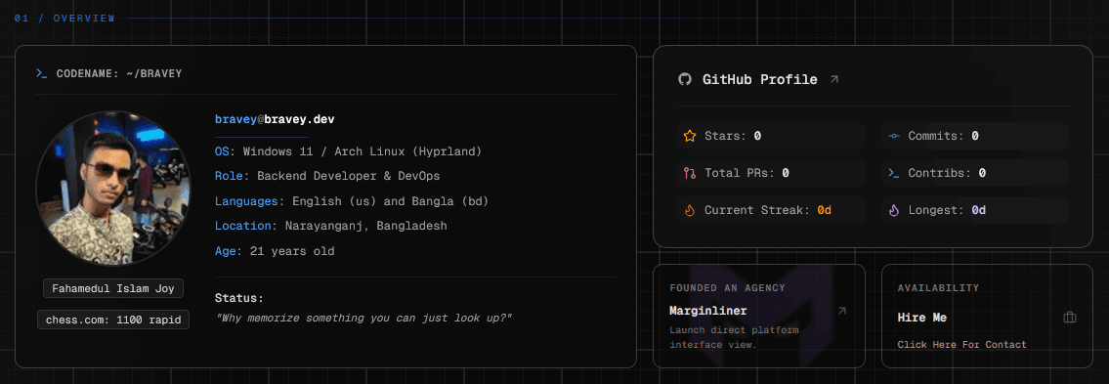Click the pull request icon beside Total PRs
This screenshot has height=384, width=1109.
(x=690, y=173)
